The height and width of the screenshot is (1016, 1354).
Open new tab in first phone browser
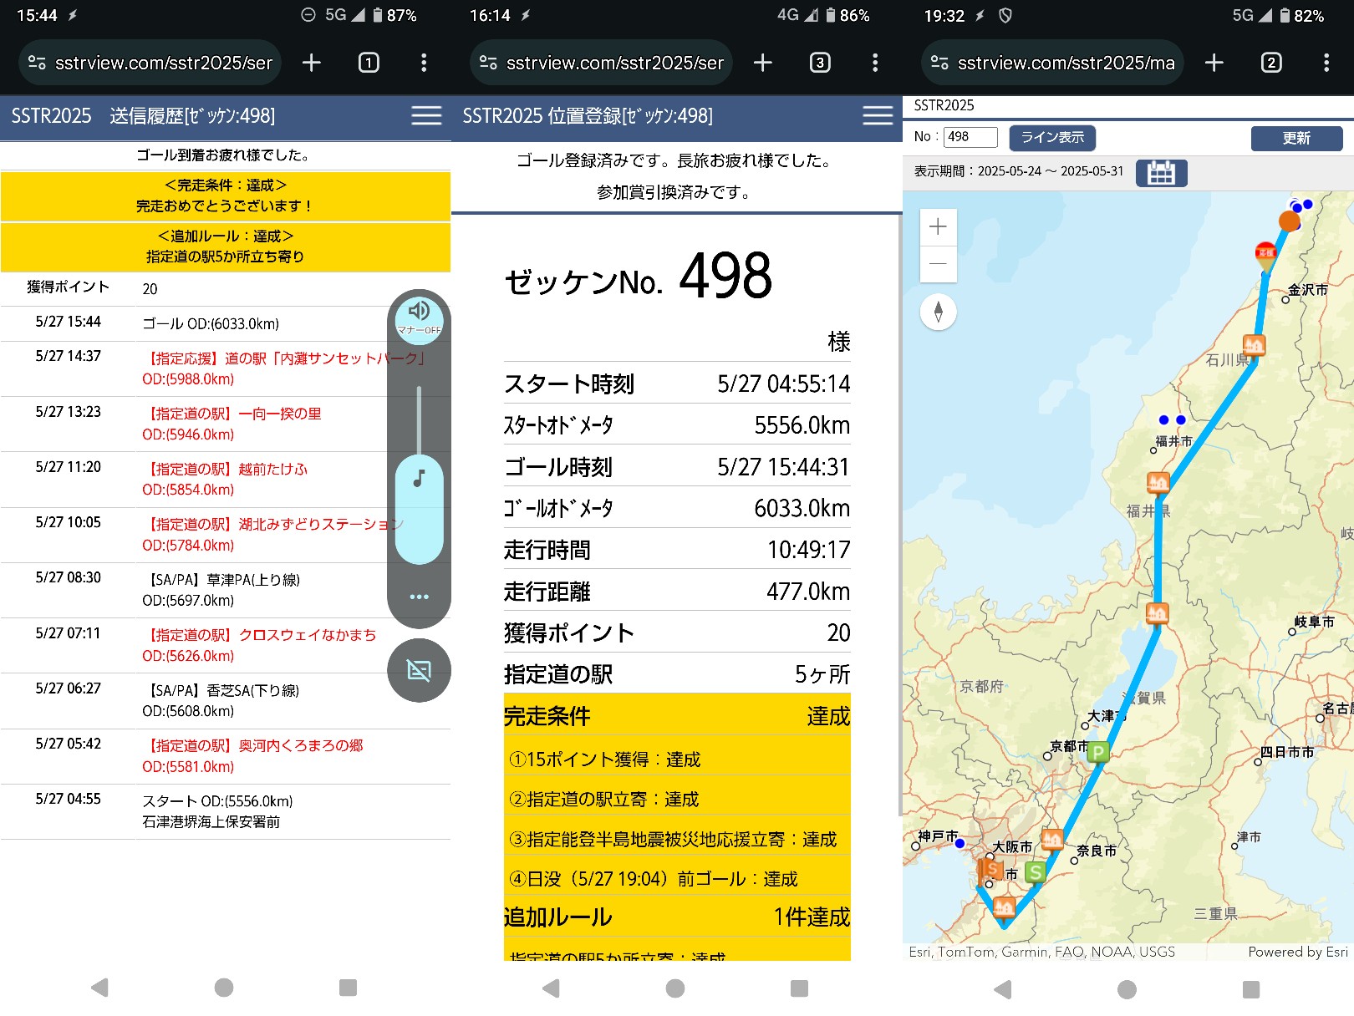click(311, 63)
